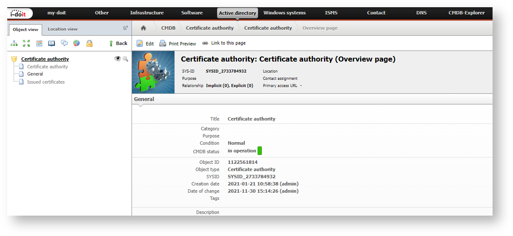The width and height of the screenshot is (513, 236).
Task: Click the Primary access URL label
Action: (x=280, y=86)
